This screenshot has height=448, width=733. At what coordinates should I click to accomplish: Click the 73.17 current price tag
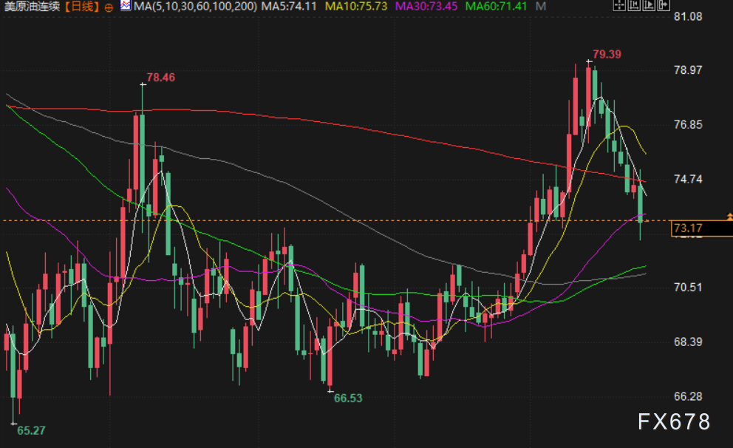(x=687, y=228)
